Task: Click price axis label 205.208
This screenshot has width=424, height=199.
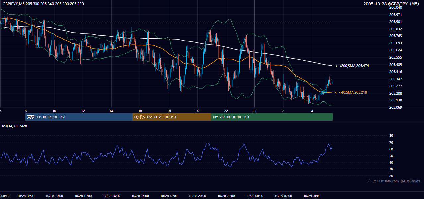Action: pyautogui.click(x=396, y=93)
